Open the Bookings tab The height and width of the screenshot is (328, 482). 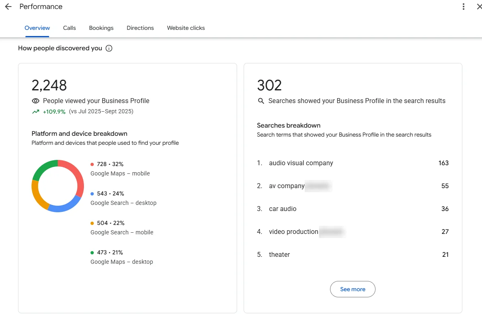click(x=101, y=28)
